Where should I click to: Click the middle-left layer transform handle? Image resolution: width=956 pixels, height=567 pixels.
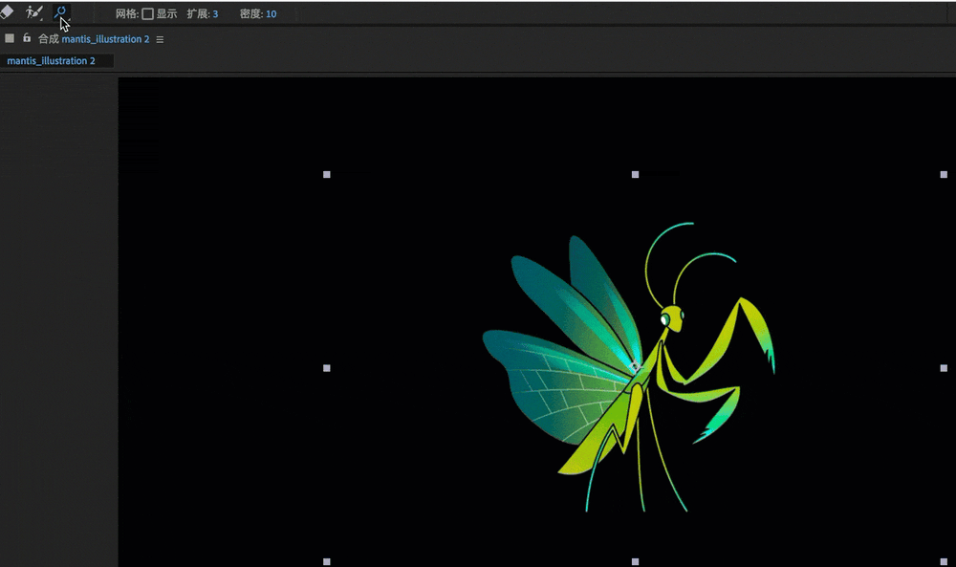[x=327, y=368]
